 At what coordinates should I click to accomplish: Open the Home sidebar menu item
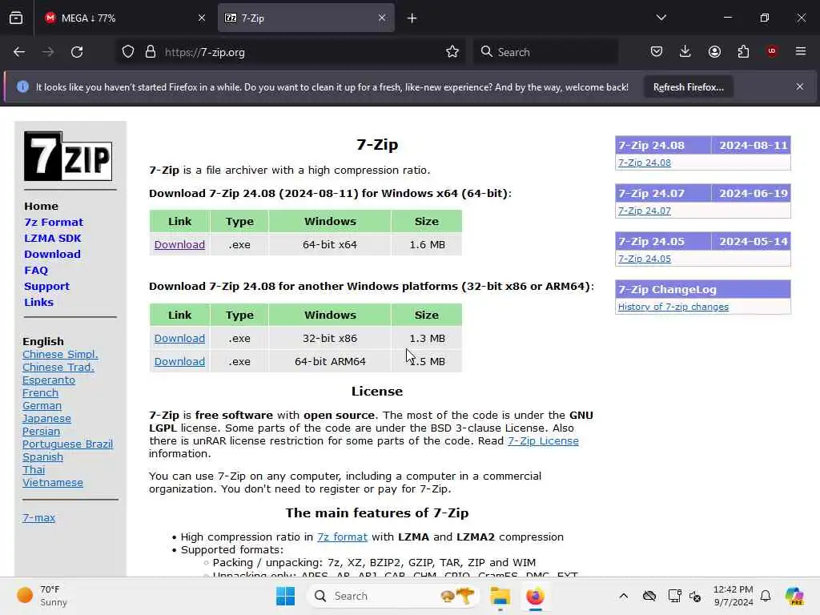(41, 206)
